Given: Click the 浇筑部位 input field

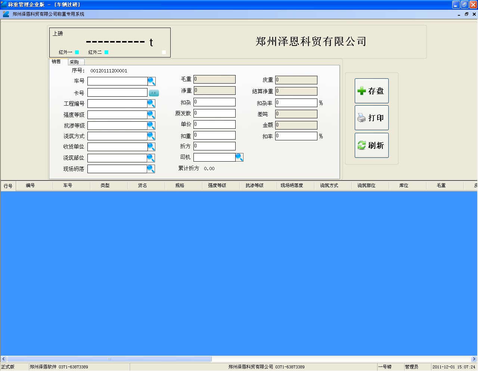Looking at the screenshot, I should tap(117, 158).
